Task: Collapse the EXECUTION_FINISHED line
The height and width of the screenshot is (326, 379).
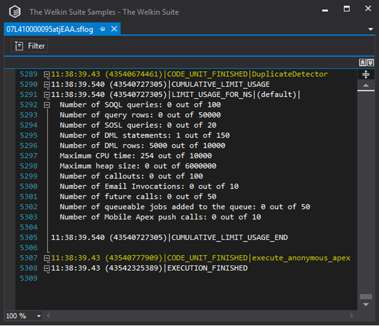Action: click(x=47, y=268)
